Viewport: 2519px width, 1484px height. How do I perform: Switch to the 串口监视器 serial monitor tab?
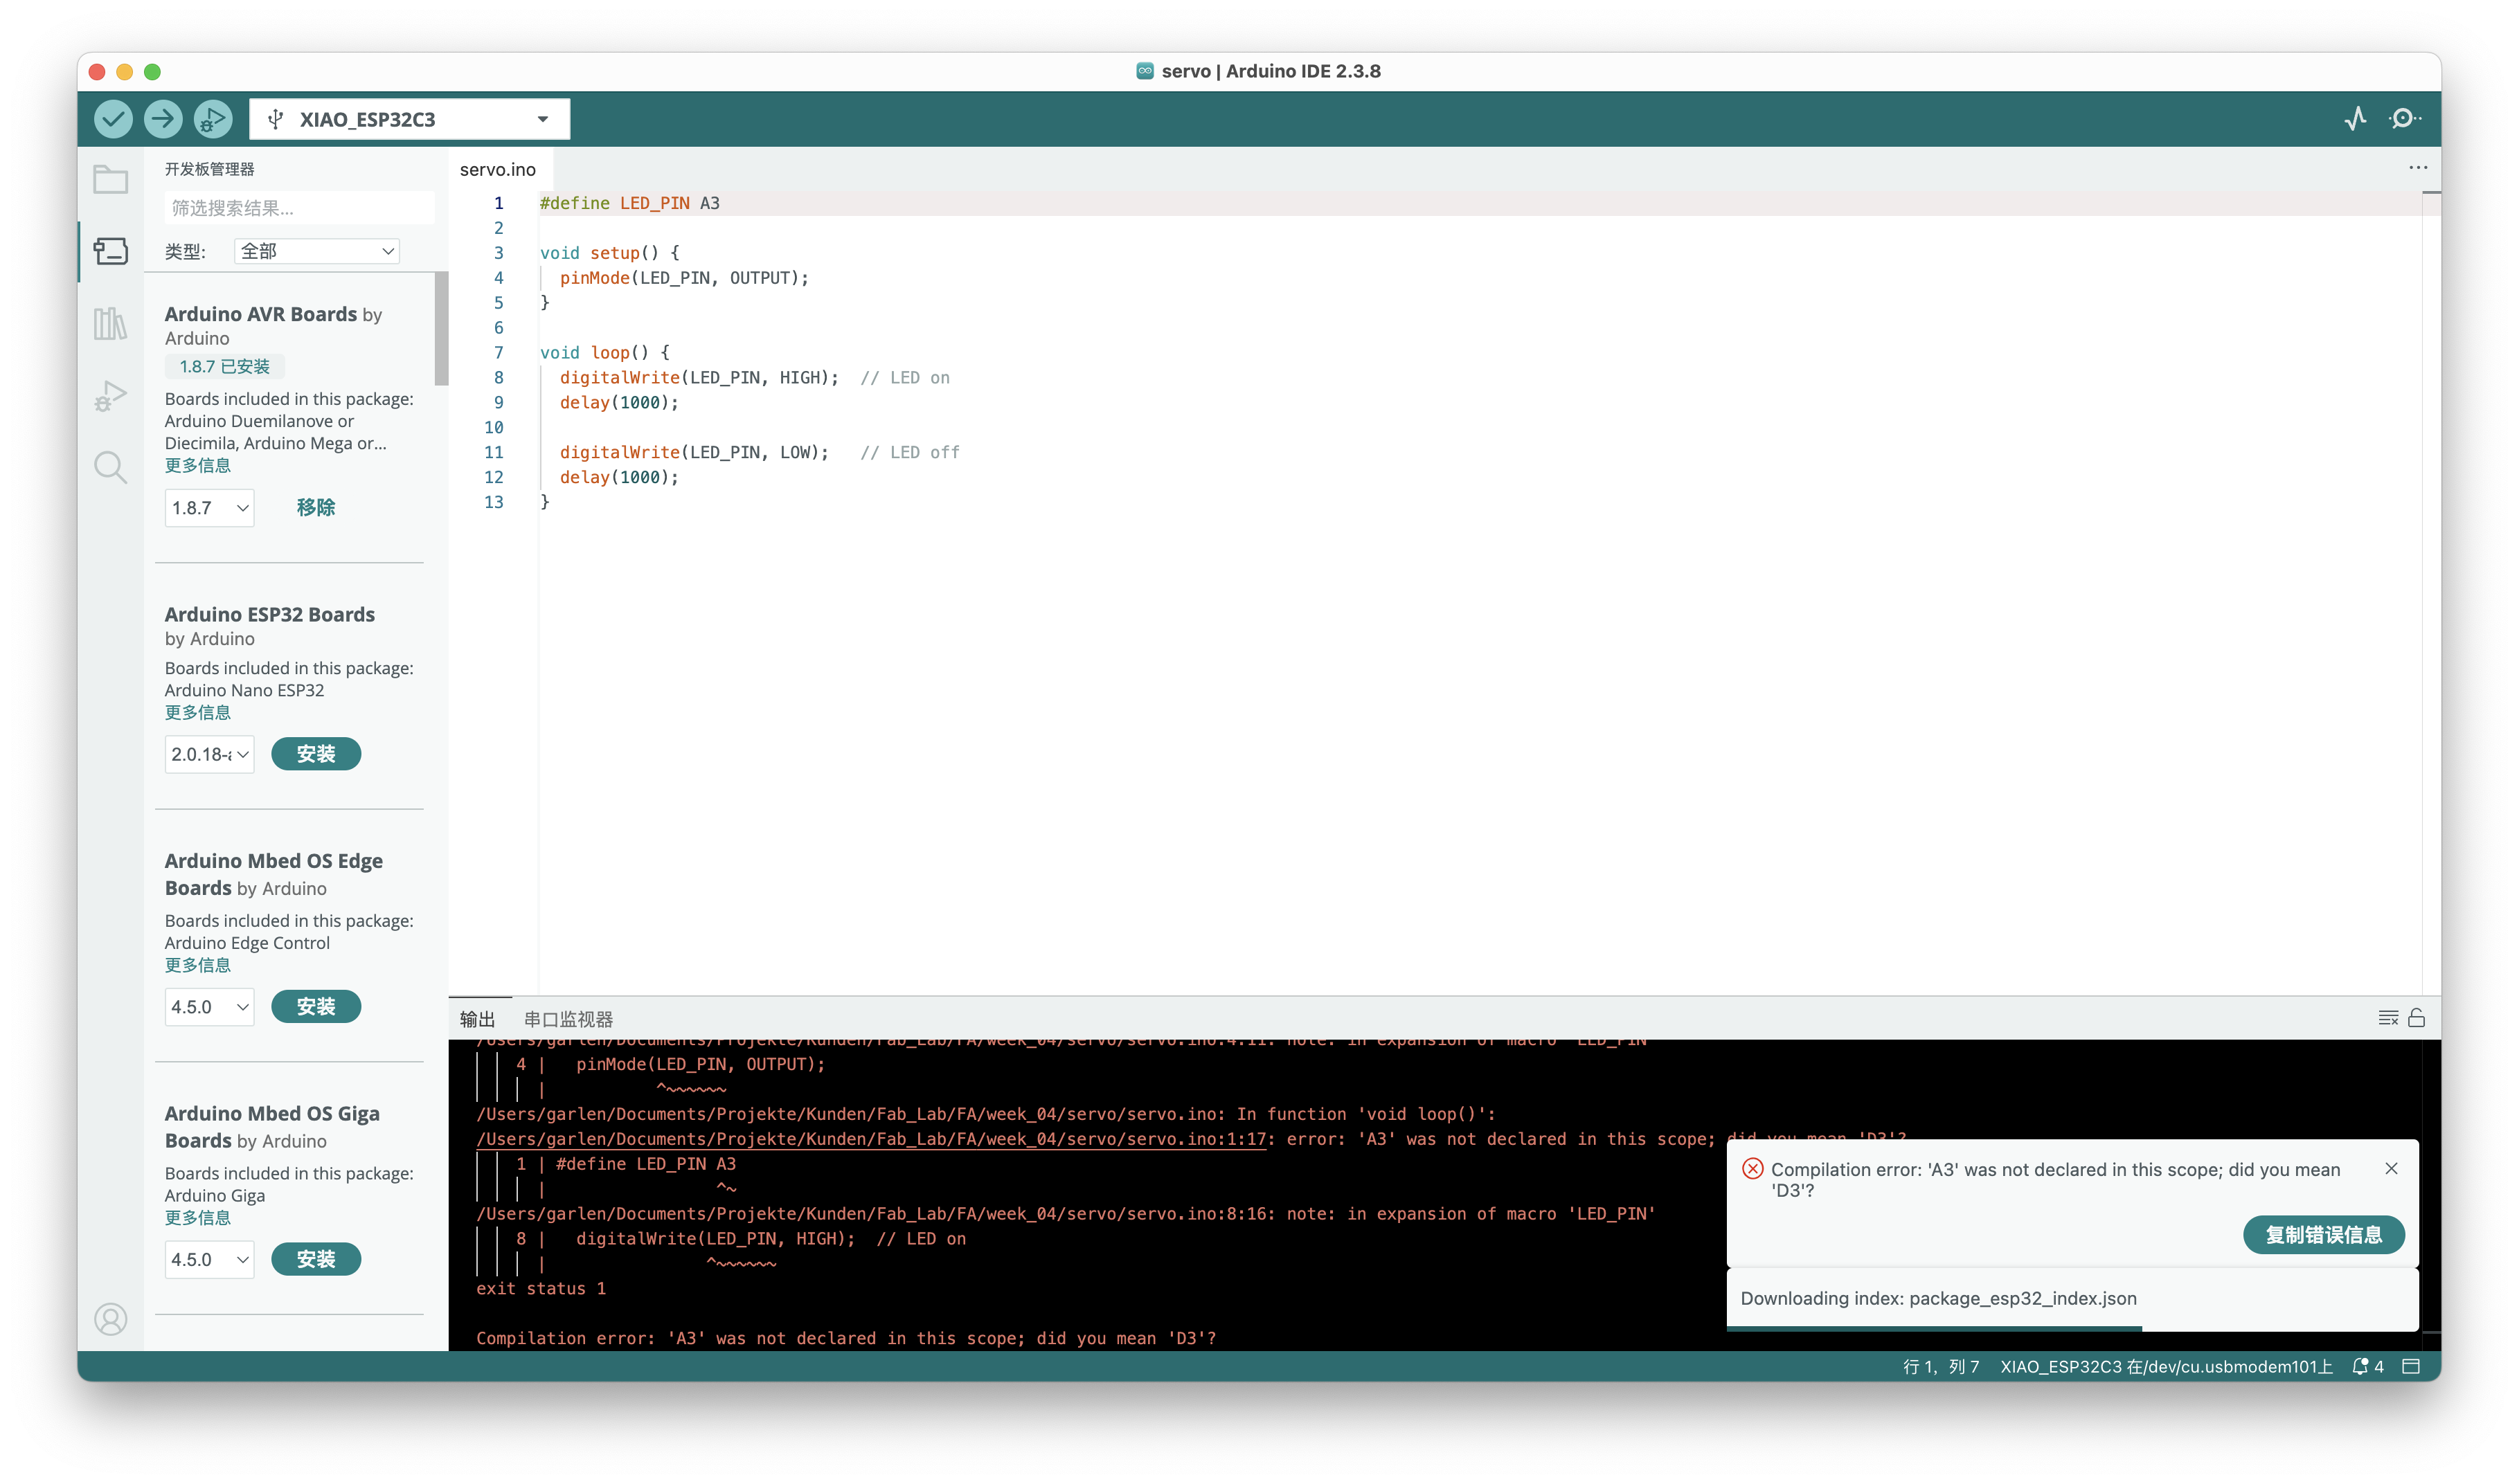point(568,1019)
